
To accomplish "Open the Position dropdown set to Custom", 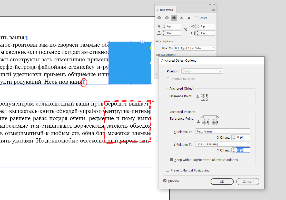I will pyautogui.click(x=202, y=71).
